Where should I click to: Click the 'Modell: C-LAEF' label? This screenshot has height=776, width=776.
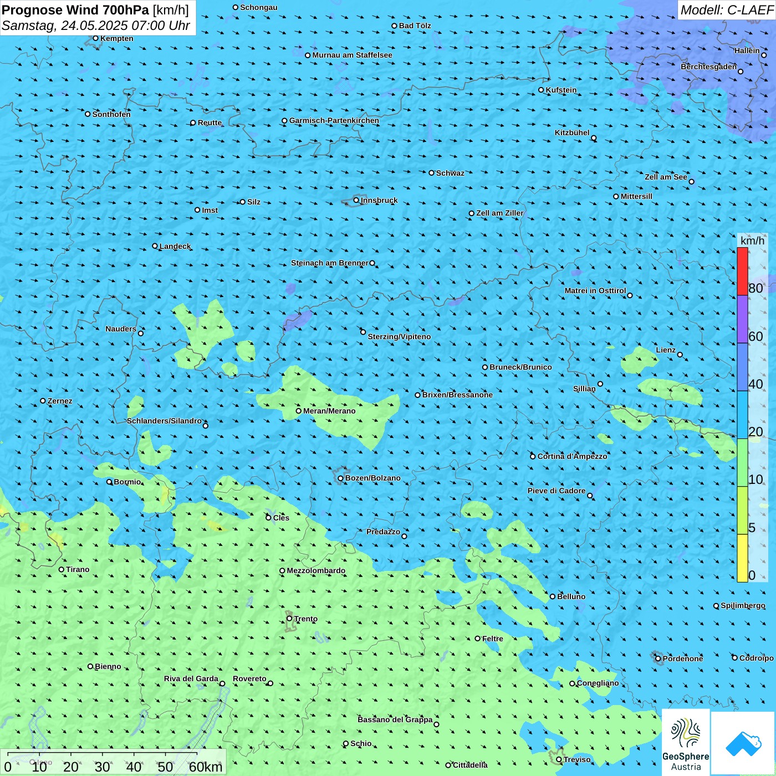727,9
